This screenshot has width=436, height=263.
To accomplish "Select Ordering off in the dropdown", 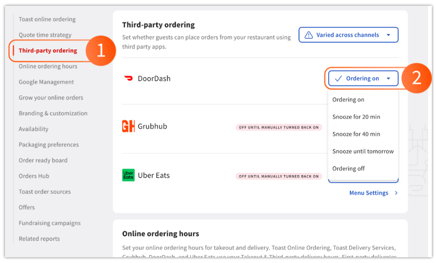I will [x=348, y=168].
